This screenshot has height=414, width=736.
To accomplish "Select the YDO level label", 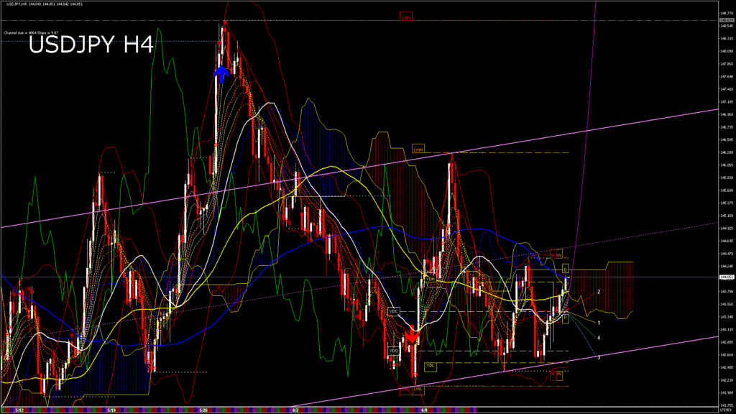I will click(x=393, y=351).
